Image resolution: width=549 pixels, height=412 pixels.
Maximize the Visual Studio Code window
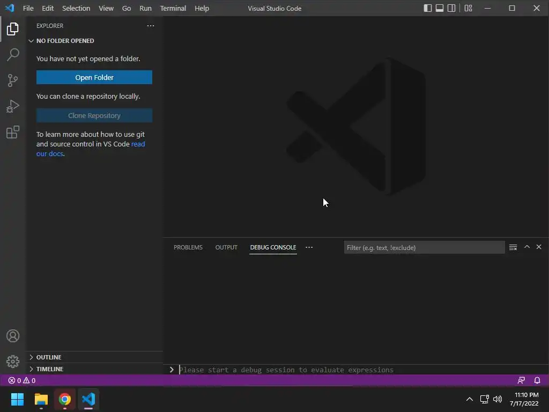[x=512, y=8]
